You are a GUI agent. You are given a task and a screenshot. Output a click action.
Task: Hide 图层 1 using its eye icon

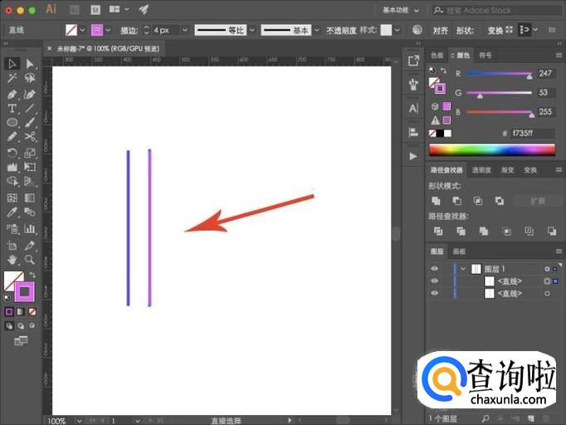pyautogui.click(x=434, y=269)
